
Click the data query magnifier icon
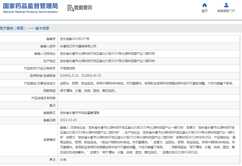[70, 8]
